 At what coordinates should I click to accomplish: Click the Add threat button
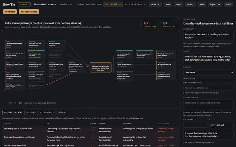tap(10, 12)
